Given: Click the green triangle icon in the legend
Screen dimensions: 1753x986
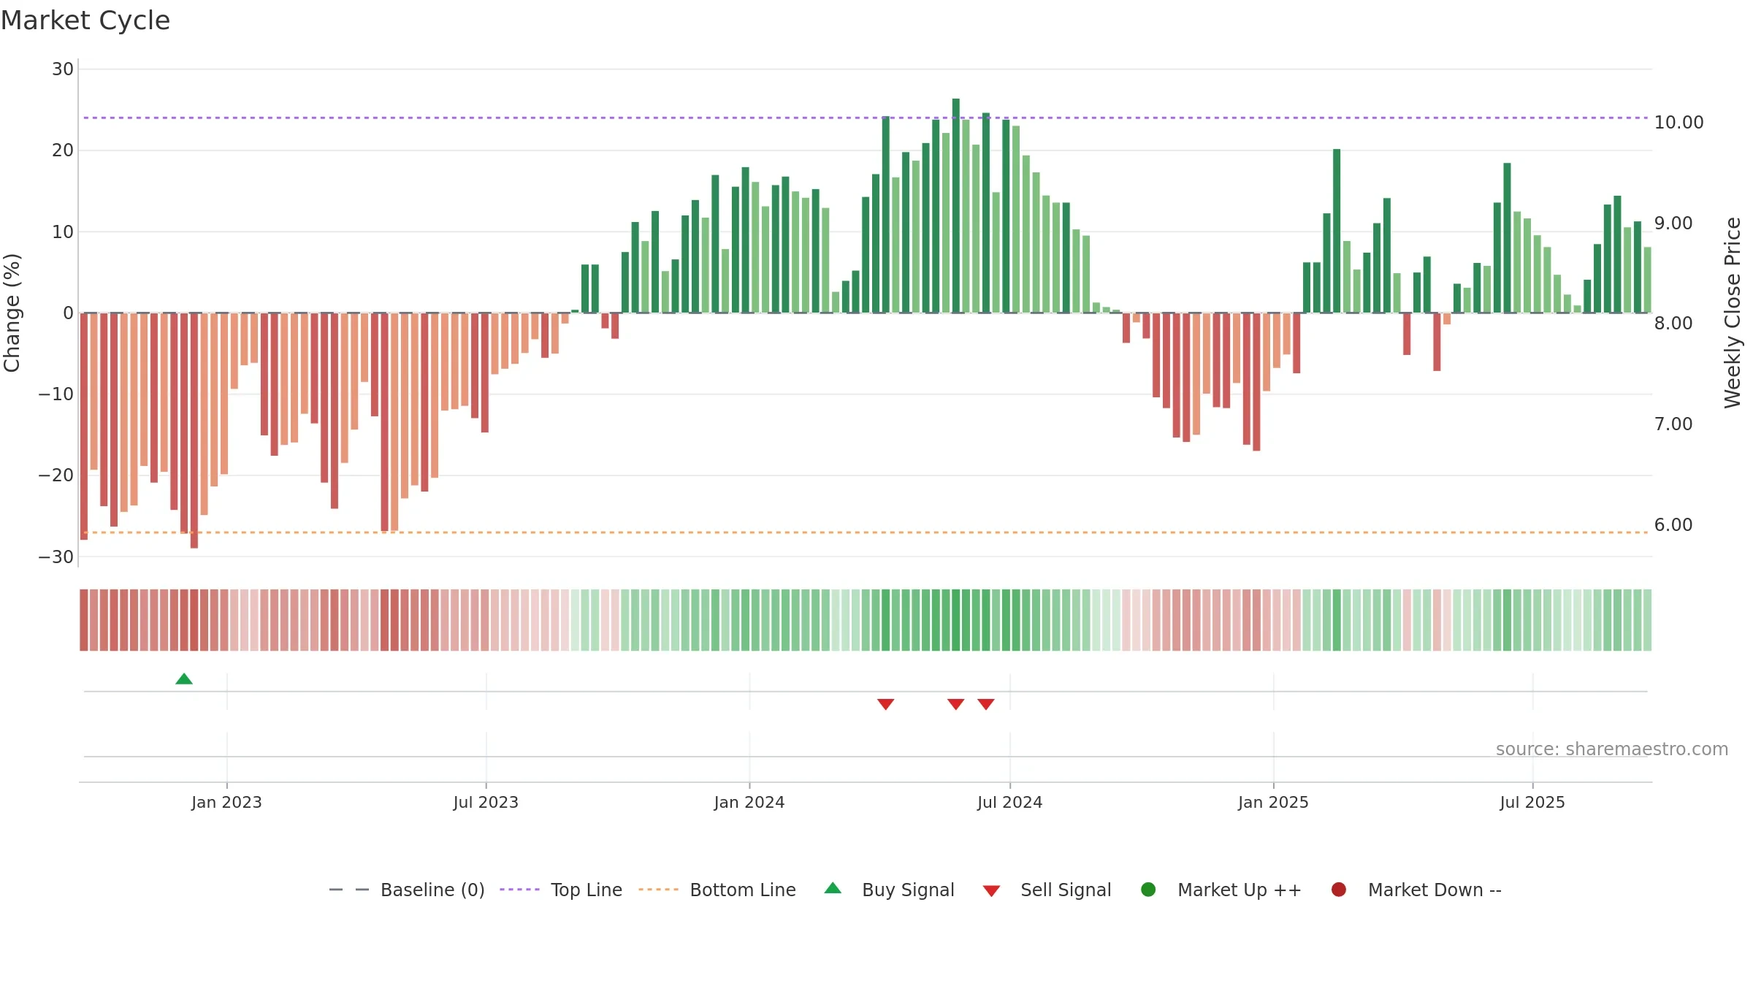Looking at the screenshot, I should point(833,888).
